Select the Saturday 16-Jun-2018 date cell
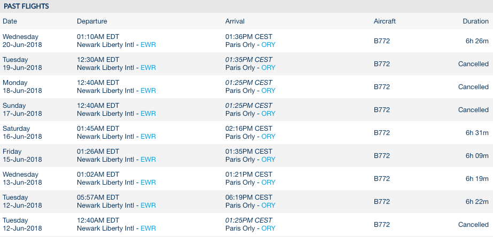Screen dimensions: 493x237 pyautogui.click(x=22, y=132)
